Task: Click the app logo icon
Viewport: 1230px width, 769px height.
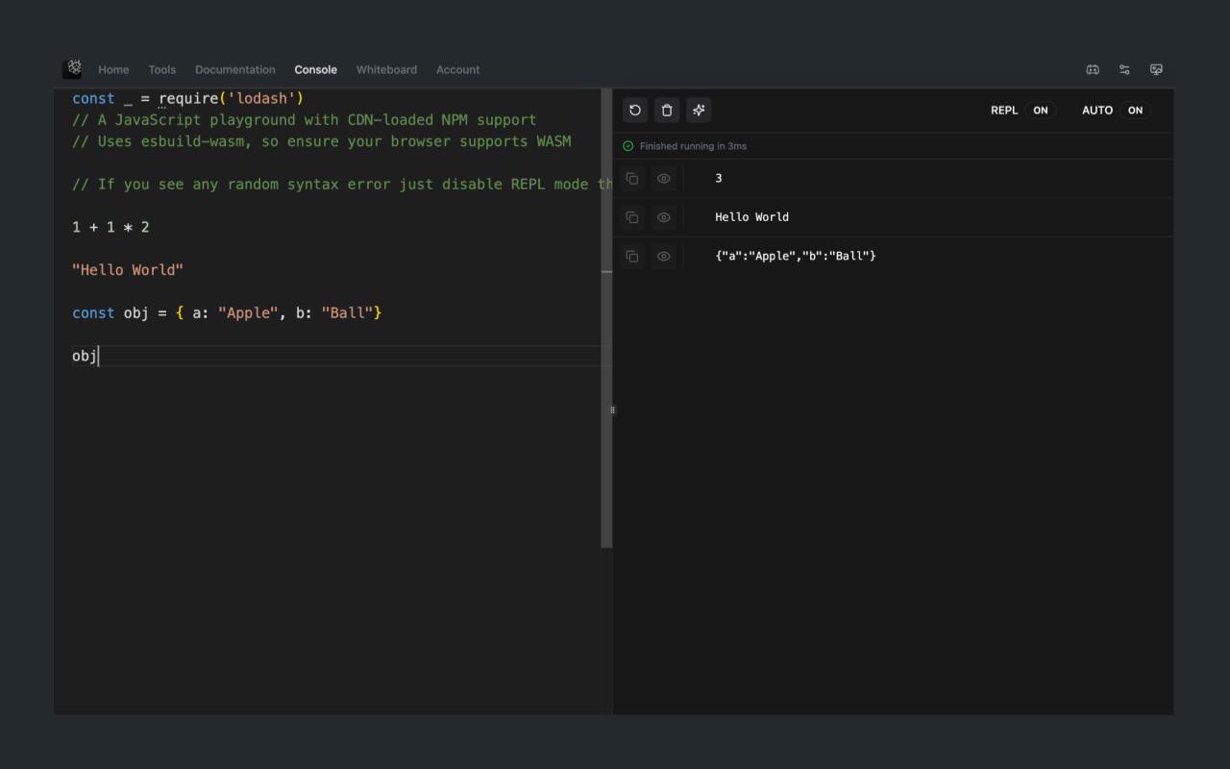Action: coord(72,69)
